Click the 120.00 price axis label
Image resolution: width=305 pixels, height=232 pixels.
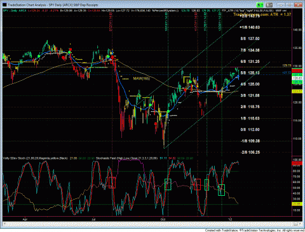click(297, 102)
